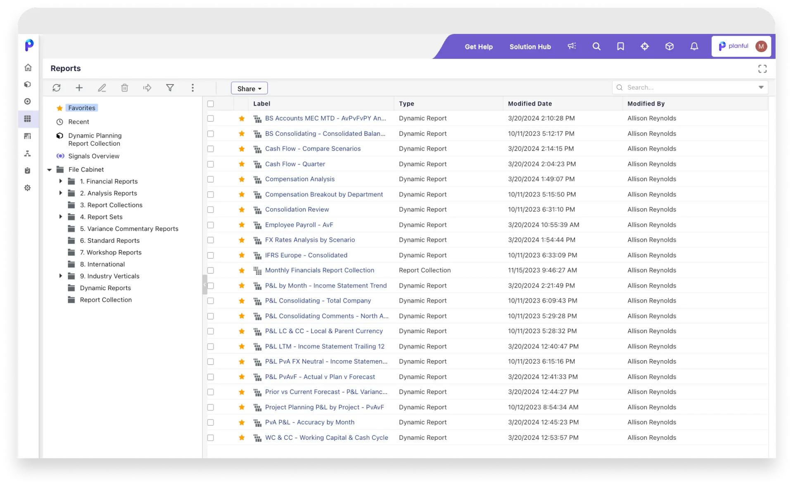Open the Compensation Analysis report link
This screenshot has height=486, width=793.
tap(300, 179)
